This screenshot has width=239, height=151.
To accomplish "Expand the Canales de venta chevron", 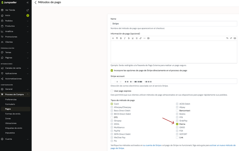I will pyautogui.click(x=27, y=68).
